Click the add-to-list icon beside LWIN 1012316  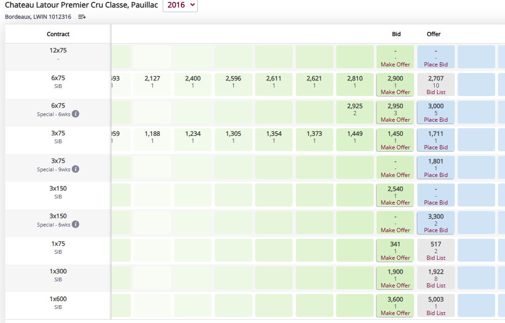pos(82,17)
